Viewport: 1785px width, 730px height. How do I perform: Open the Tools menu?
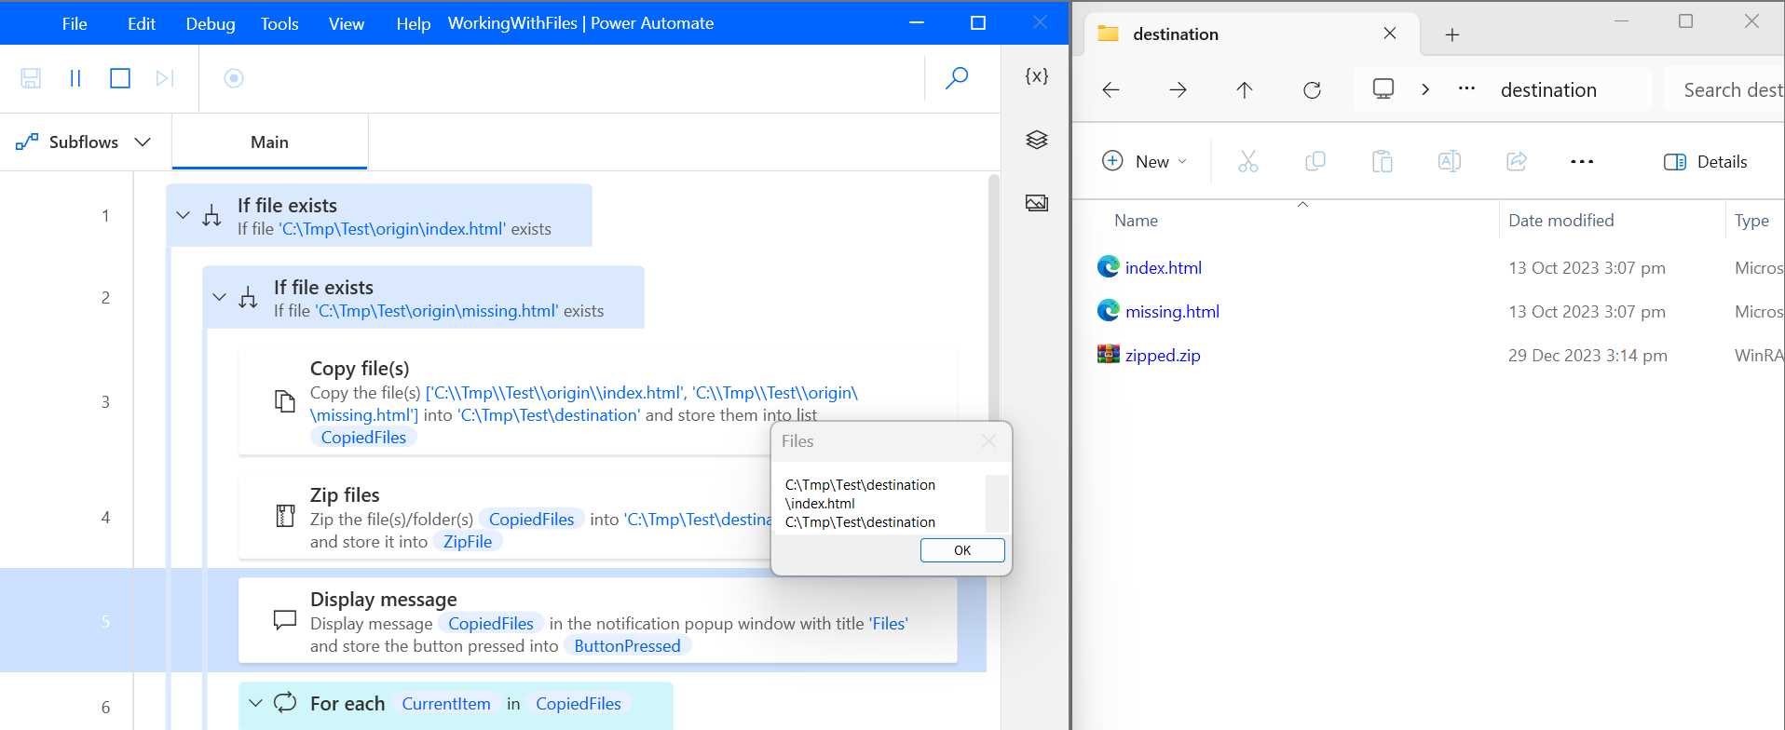pyautogui.click(x=279, y=23)
